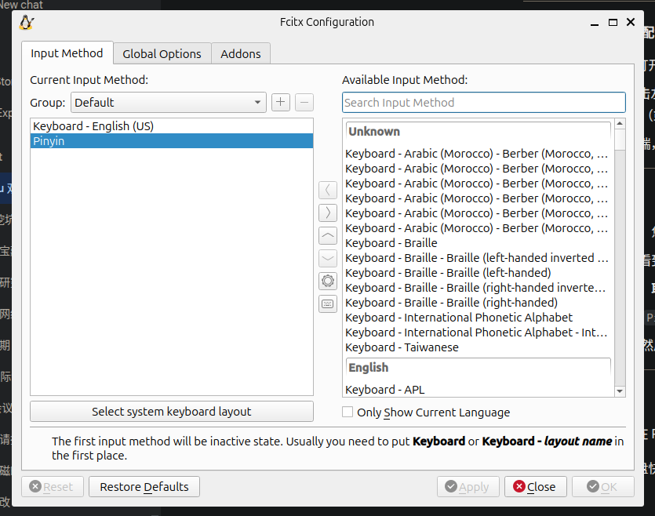Select Keyboard - English (US) in current list
This screenshot has height=516, width=655.
click(93, 126)
